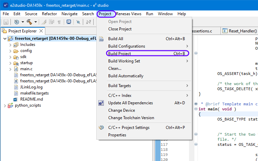Click the Project Explorer tab icon
Screen dimensions: 258x161
(x=4, y=31)
